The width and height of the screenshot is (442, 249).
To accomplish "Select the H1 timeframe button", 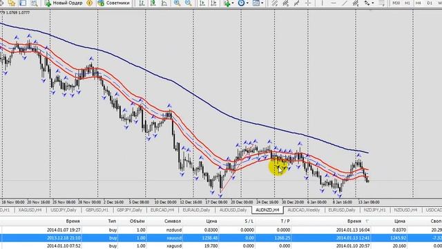I will coord(407,3).
